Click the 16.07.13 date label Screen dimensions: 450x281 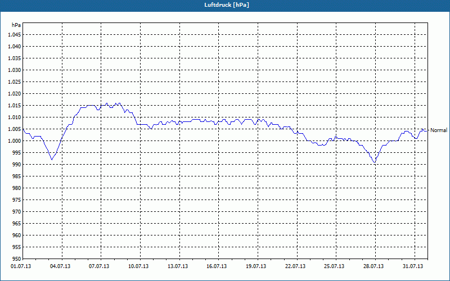(x=217, y=266)
